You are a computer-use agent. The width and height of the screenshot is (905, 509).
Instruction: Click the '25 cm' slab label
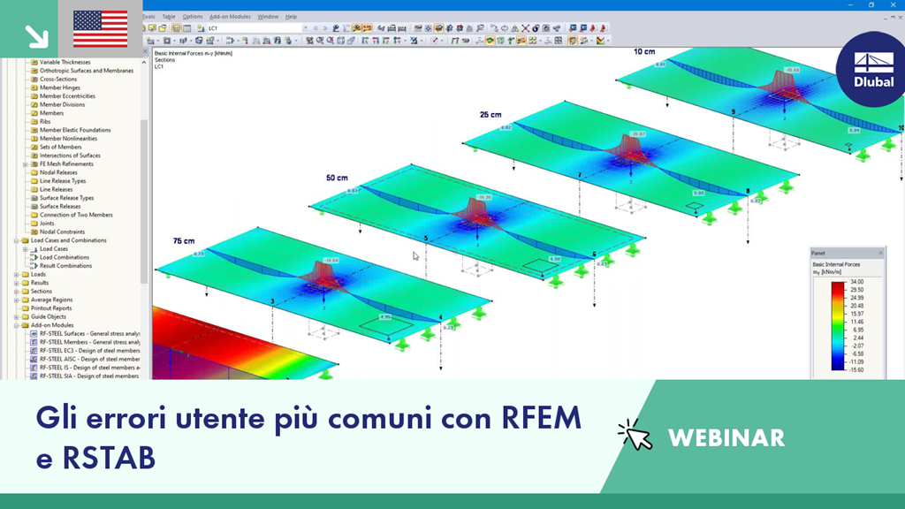point(491,115)
